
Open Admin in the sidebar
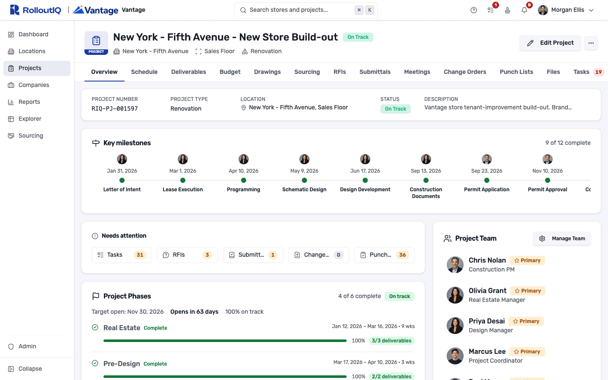coord(37,346)
